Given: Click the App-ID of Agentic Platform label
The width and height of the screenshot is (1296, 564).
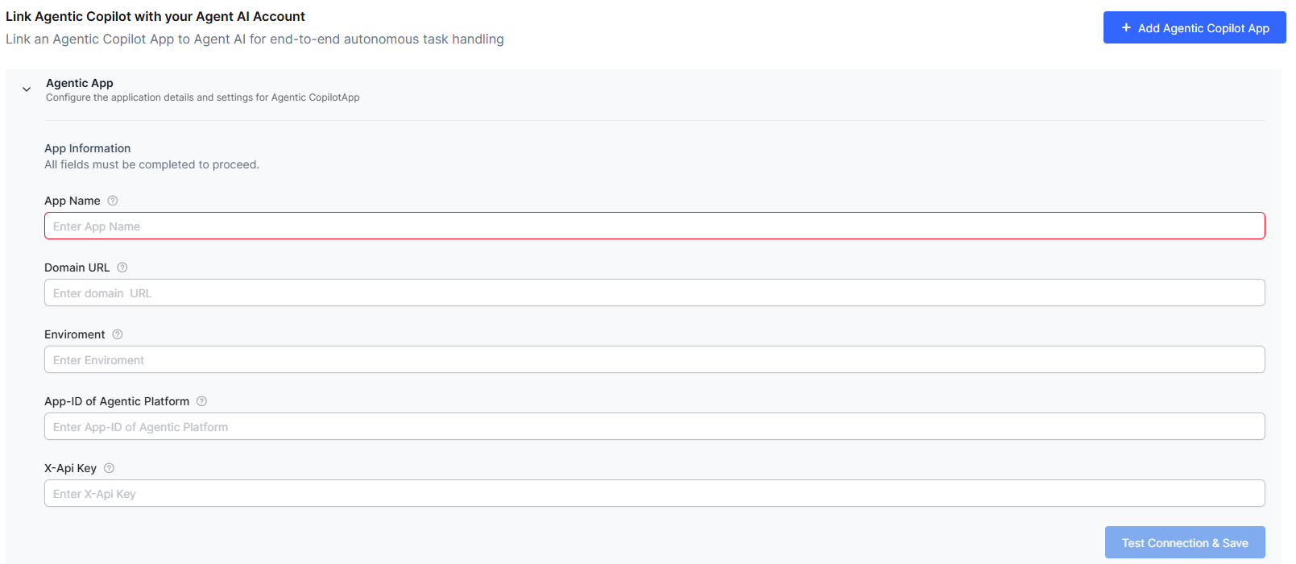Looking at the screenshot, I should (x=117, y=401).
